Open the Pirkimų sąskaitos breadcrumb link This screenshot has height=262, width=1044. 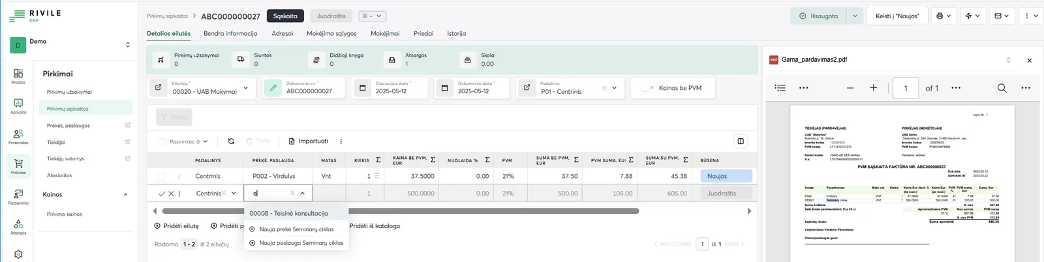coord(167,16)
